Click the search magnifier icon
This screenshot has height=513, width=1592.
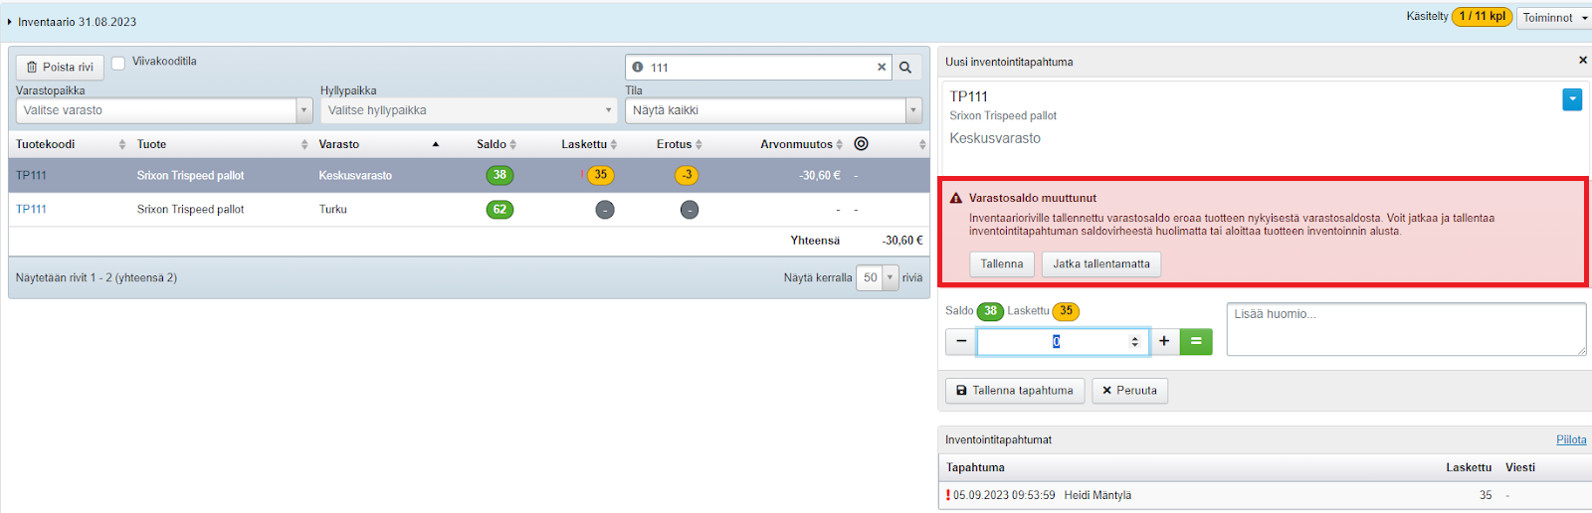(x=905, y=68)
